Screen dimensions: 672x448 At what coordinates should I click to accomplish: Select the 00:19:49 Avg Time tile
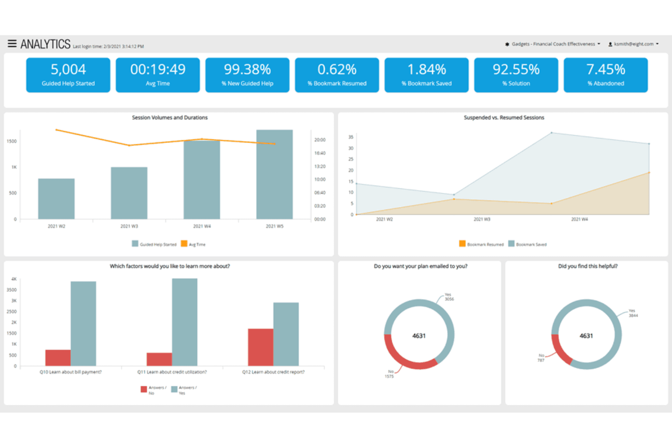158,75
